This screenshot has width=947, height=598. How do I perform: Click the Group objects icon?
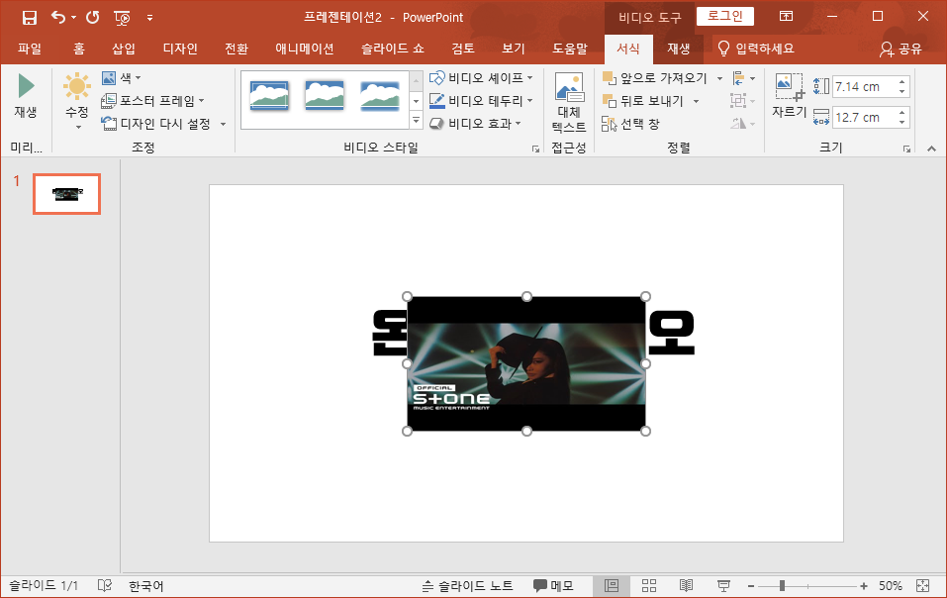point(742,101)
